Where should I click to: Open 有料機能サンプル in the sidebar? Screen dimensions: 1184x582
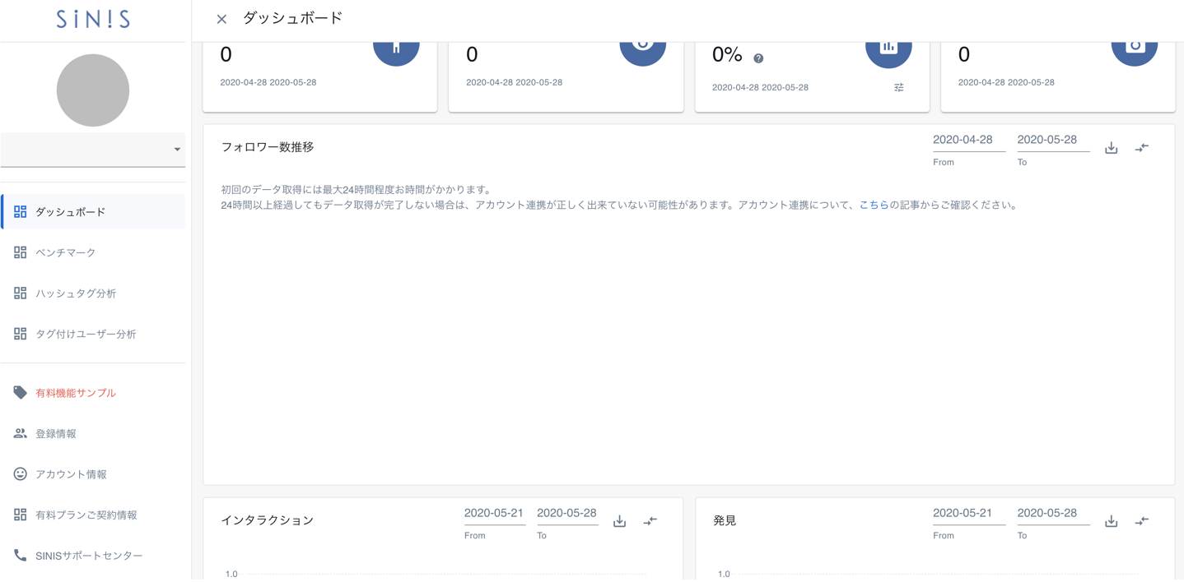coord(76,393)
